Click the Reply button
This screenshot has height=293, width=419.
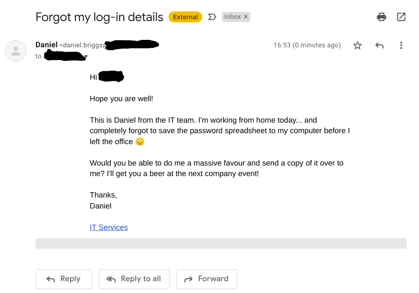63,279
